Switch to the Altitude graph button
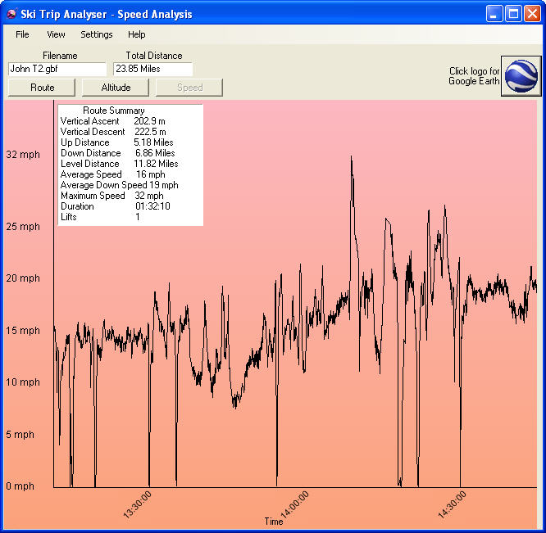The image size is (546, 533). 116,88
